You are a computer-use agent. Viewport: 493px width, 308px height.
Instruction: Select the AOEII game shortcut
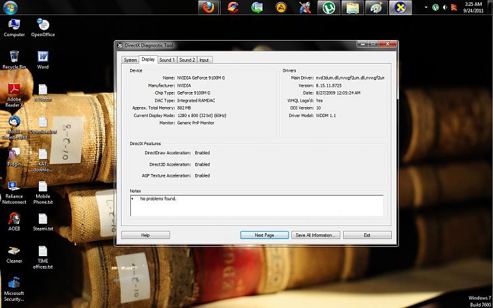click(14, 222)
